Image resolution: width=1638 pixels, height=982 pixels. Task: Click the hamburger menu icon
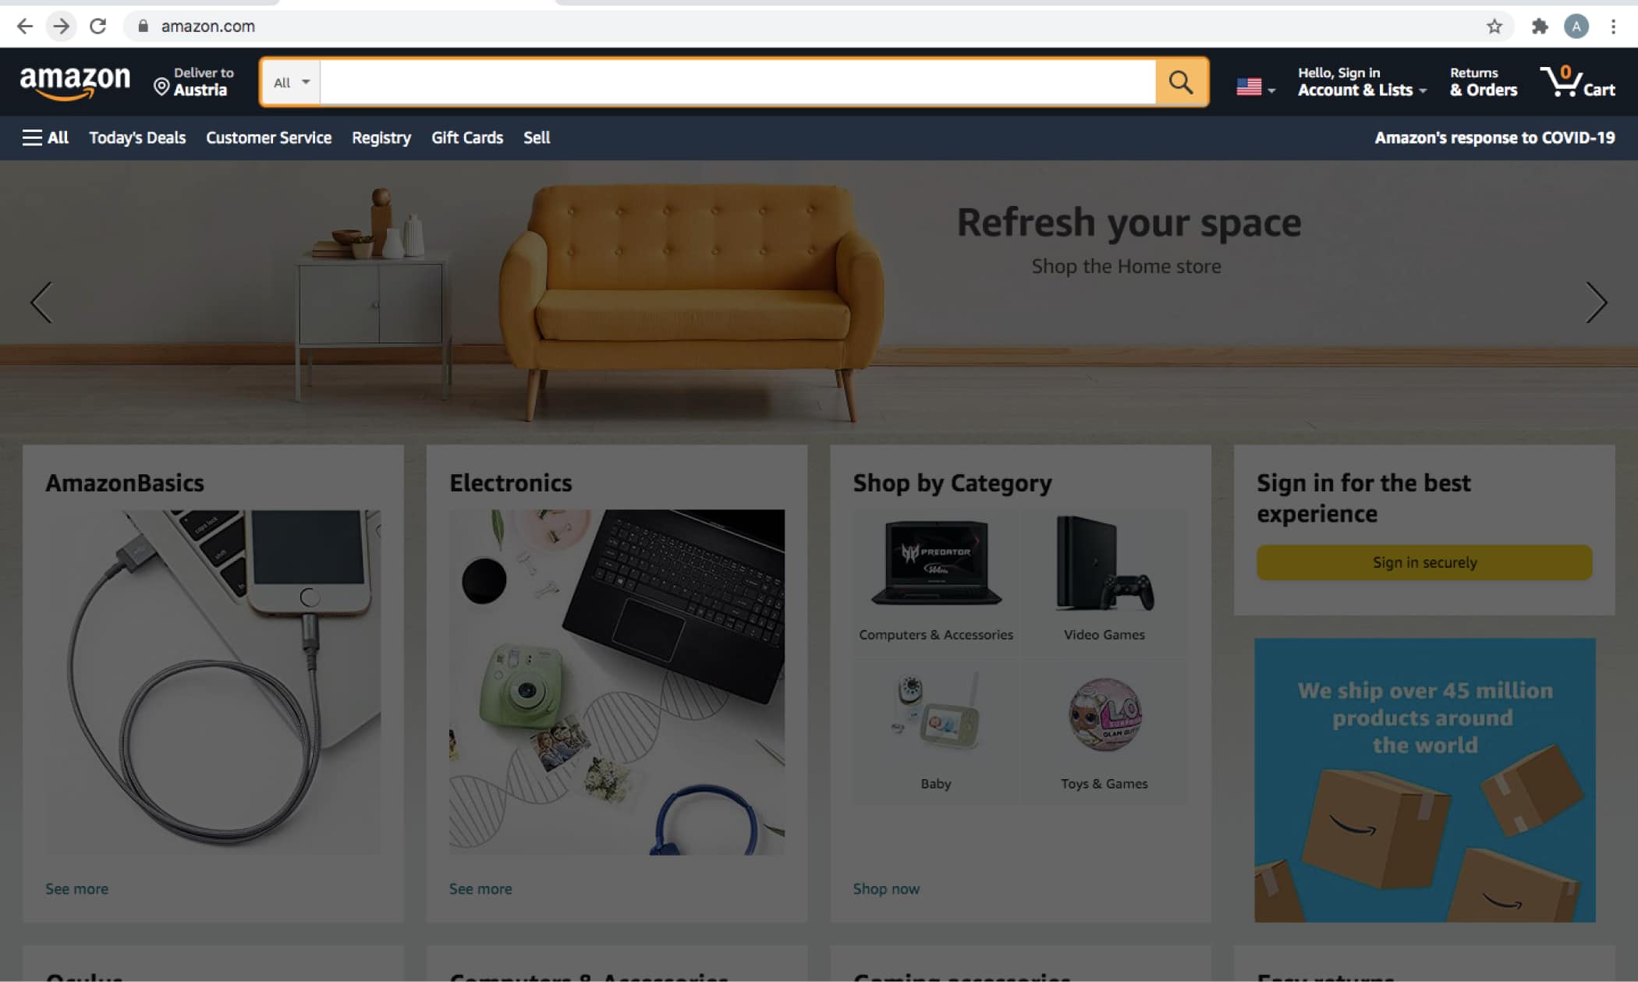pyautogui.click(x=30, y=138)
